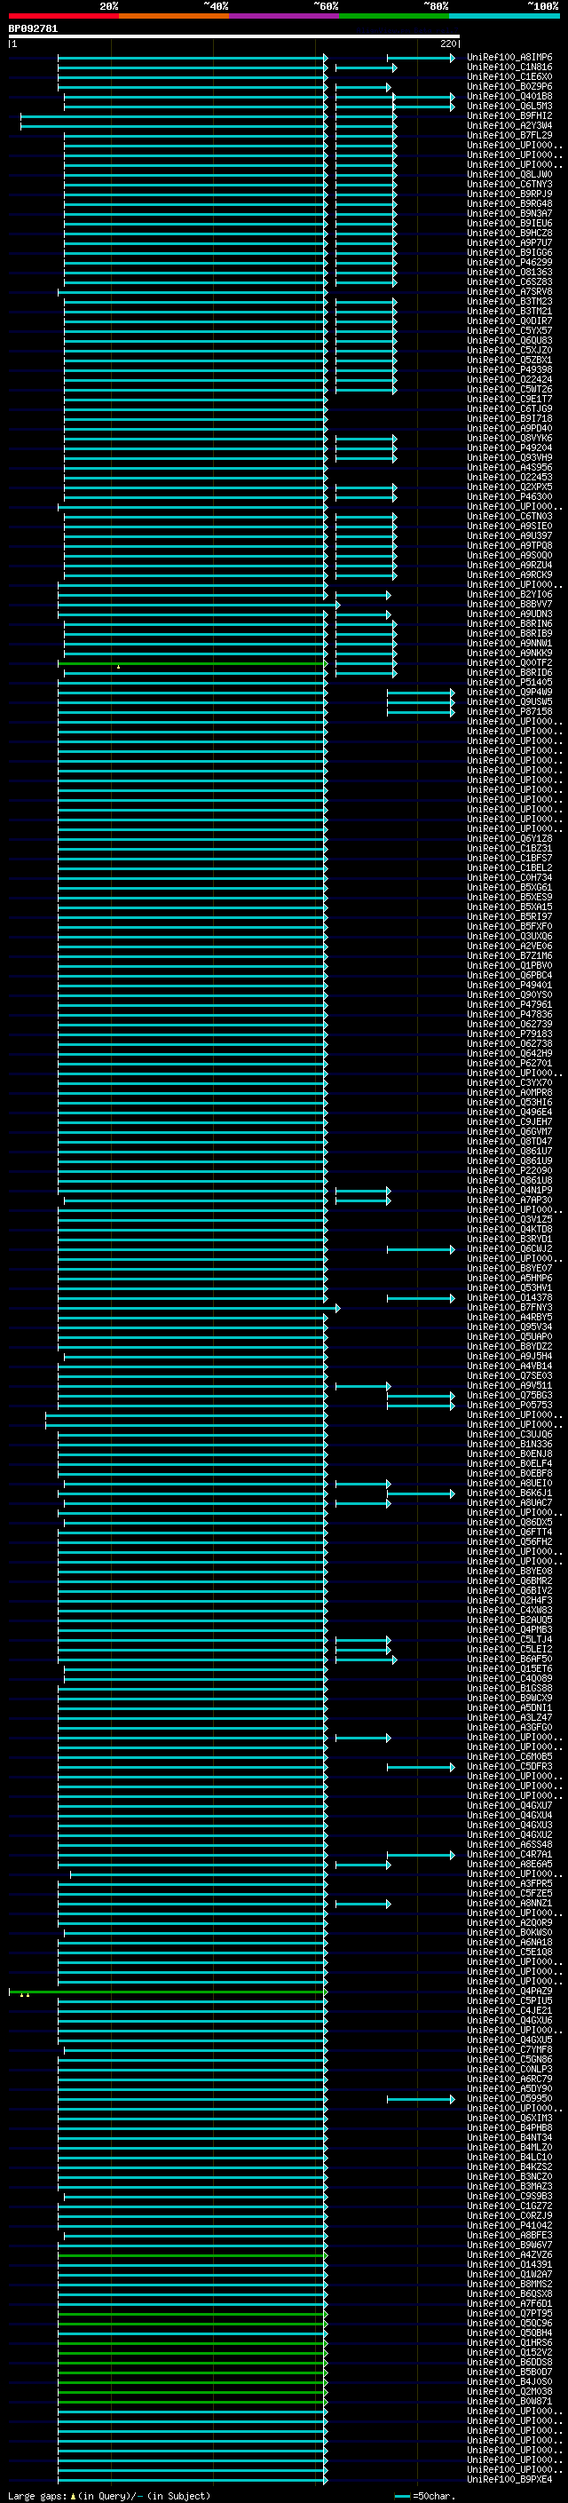Select hit label UniRef100_Q401B8
The image size is (568, 2503).
(509, 96)
